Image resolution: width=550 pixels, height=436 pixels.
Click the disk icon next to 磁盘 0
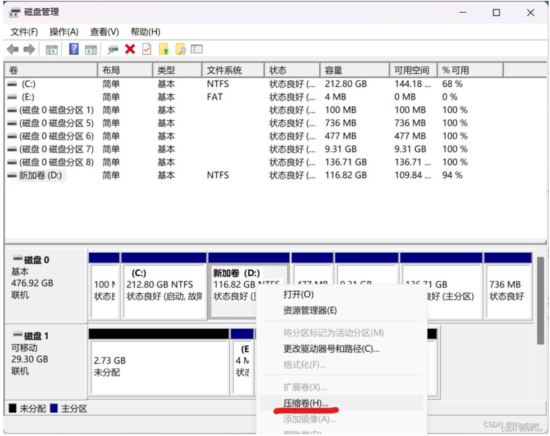(17, 259)
